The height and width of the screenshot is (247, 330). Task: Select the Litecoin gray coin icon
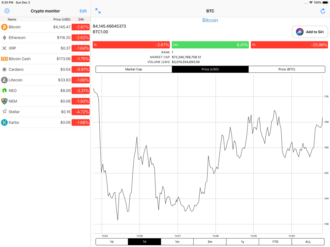click(4, 80)
